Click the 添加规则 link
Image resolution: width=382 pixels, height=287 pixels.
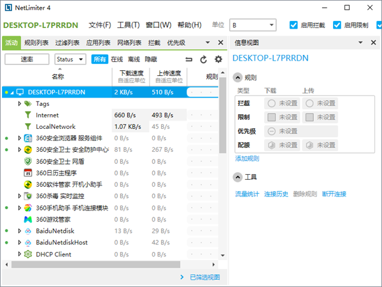247,158
